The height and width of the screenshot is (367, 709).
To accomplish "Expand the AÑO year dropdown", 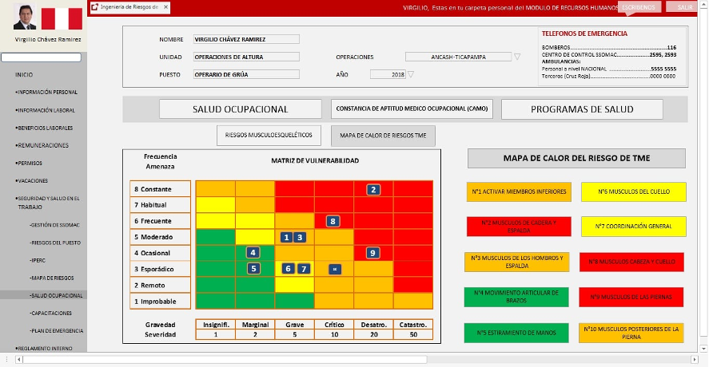I will [x=411, y=74].
